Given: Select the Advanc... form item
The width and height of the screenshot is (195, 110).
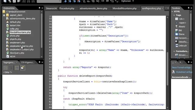Looking at the screenshot, I should (182, 55).
